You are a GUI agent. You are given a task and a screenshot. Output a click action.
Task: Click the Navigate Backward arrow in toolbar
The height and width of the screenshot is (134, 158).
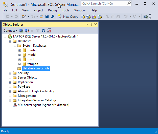pos(8,16)
